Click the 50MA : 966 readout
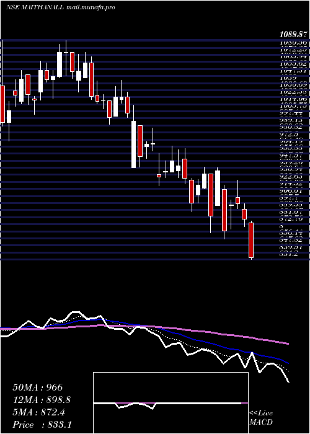The image size is (310, 434). 38,387
